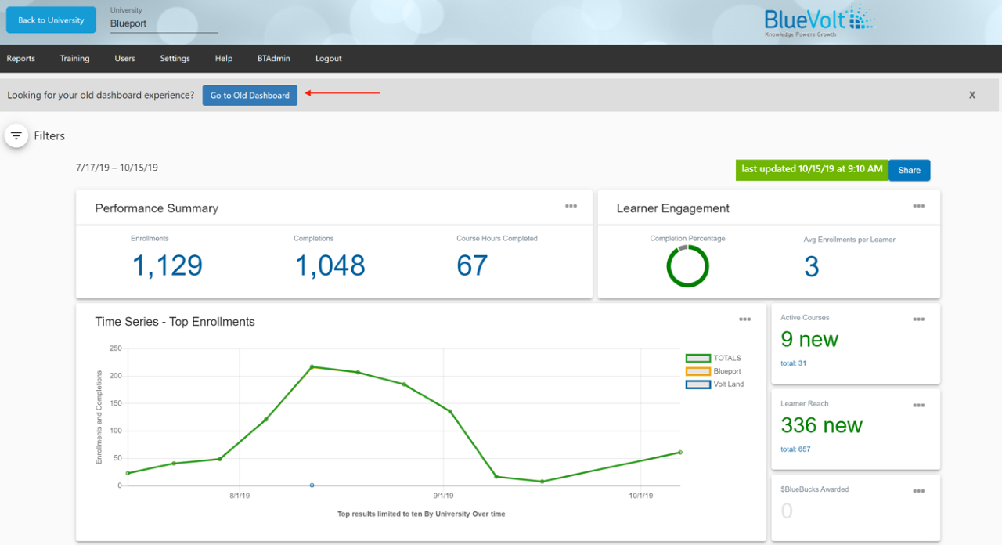Viewport: 1002px width, 545px height.
Task: Click Go to Old Dashboard button
Action: point(250,96)
